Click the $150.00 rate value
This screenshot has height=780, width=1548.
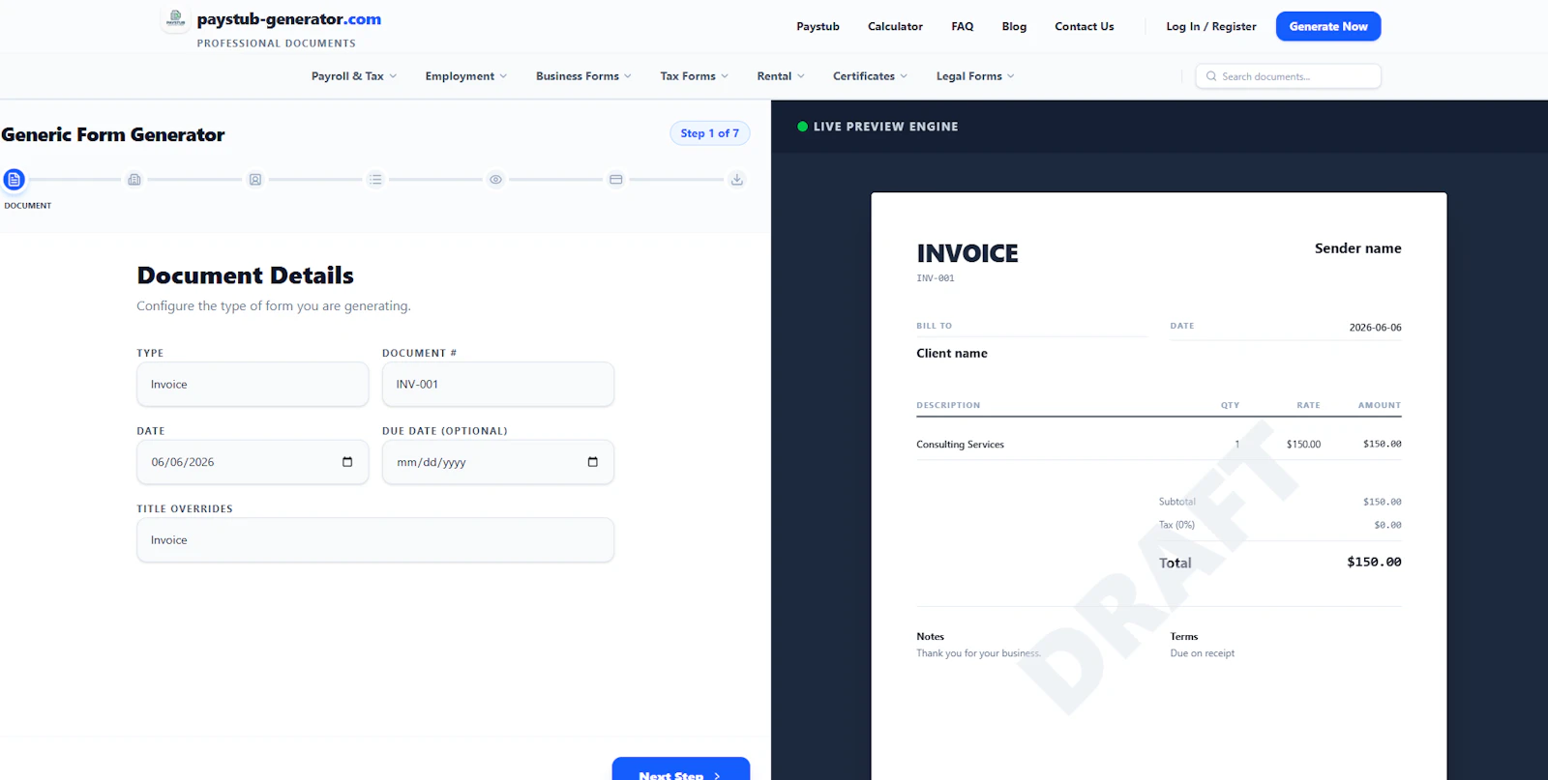tap(1303, 445)
